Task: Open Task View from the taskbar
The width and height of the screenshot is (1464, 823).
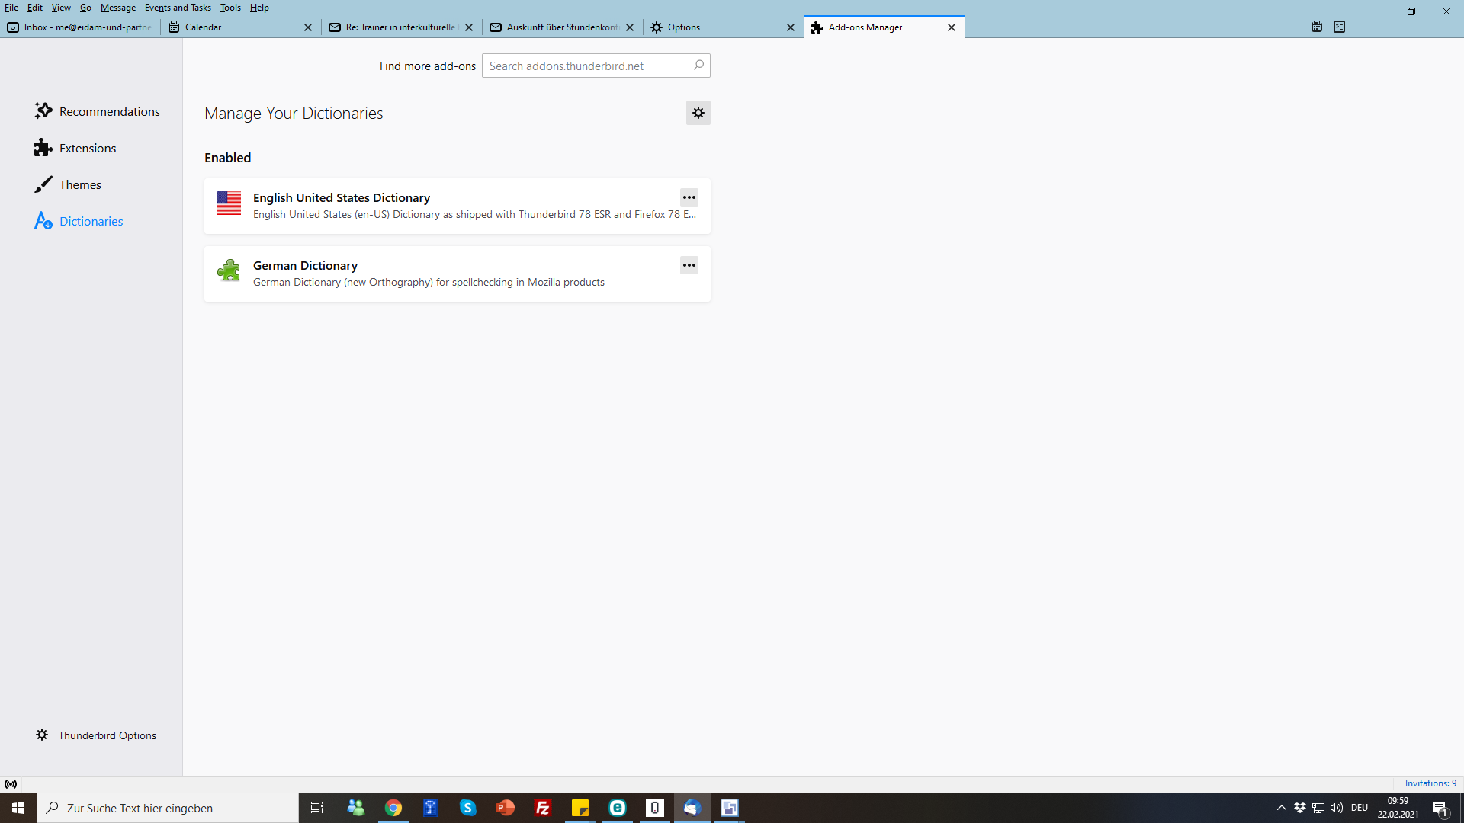Action: (x=317, y=808)
